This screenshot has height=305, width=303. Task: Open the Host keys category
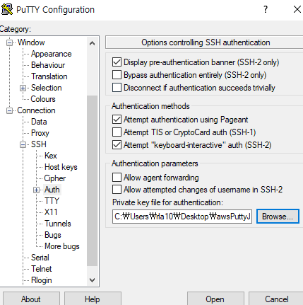pos(61,167)
